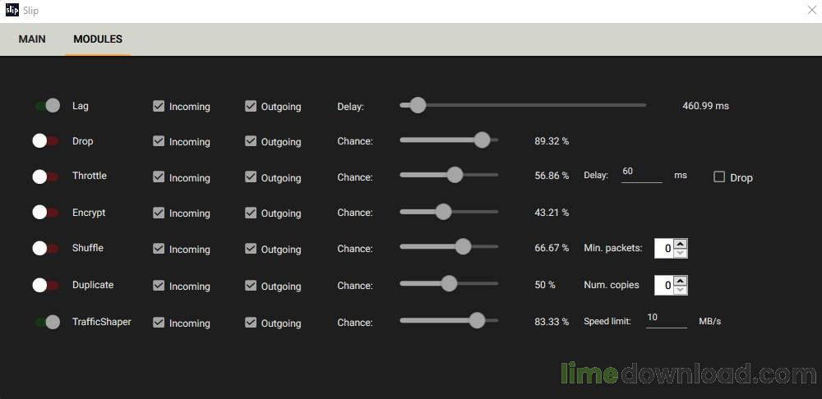The height and width of the screenshot is (399, 822).
Task: Activate the Duplicate module toggle
Action: (x=46, y=285)
